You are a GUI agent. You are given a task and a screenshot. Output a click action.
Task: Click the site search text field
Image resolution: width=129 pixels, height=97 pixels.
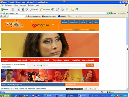tap(67, 65)
